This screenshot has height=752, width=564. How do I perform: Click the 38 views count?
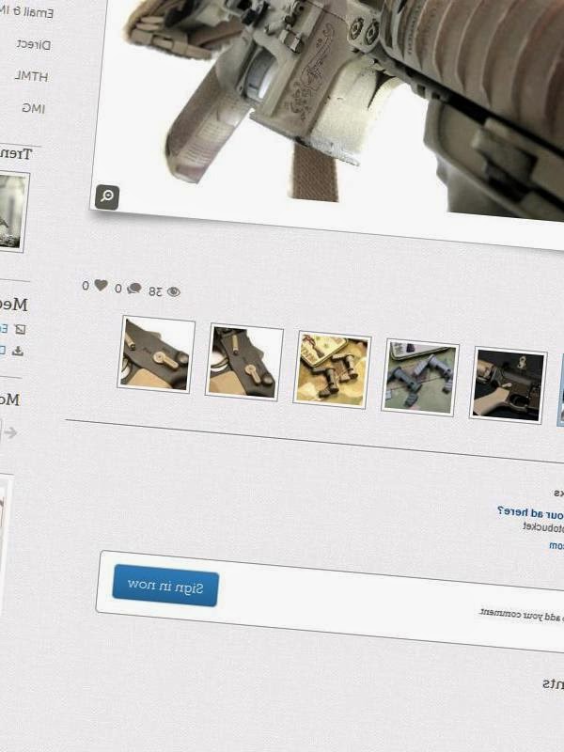click(x=155, y=291)
